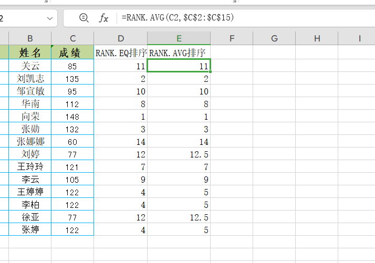
Task: Select the name cell 徐亚
Action: pyautogui.click(x=30, y=217)
